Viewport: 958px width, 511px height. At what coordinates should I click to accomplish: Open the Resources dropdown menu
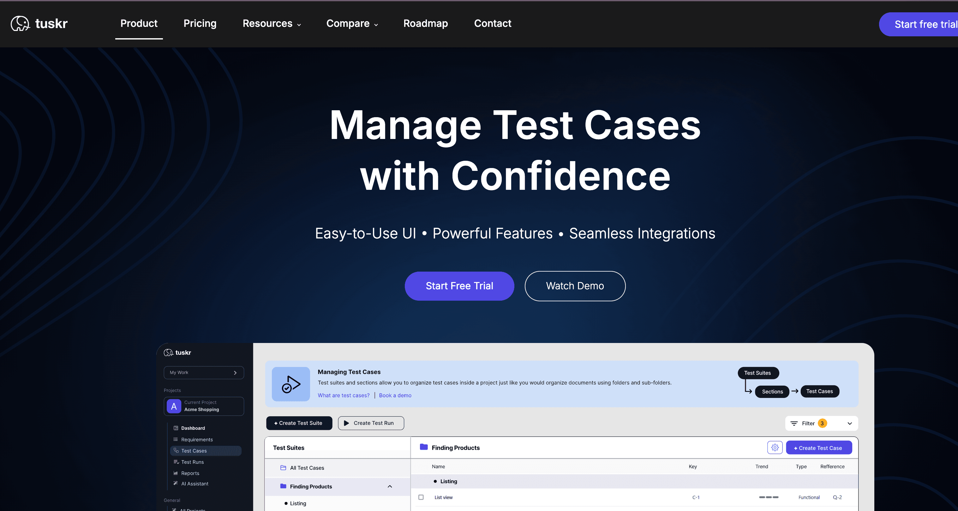point(272,23)
